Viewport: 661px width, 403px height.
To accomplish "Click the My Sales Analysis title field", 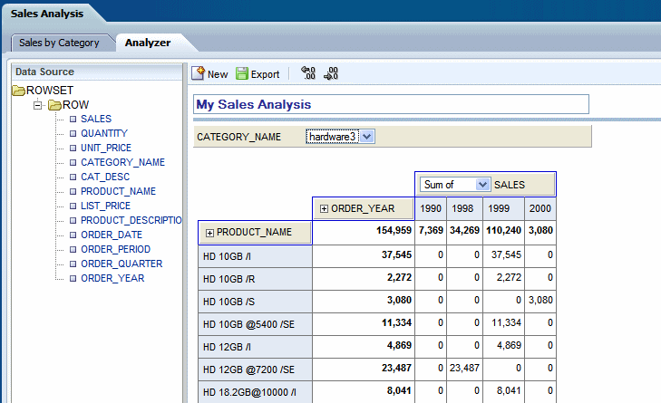I will [x=392, y=104].
